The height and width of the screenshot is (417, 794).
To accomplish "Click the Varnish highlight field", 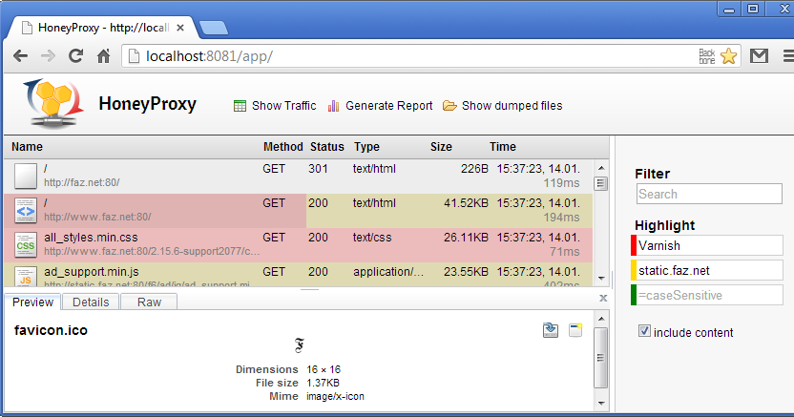I will click(x=709, y=245).
